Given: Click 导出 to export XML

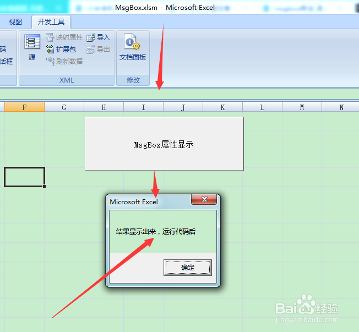Looking at the screenshot, I should click(x=98, y=49).
